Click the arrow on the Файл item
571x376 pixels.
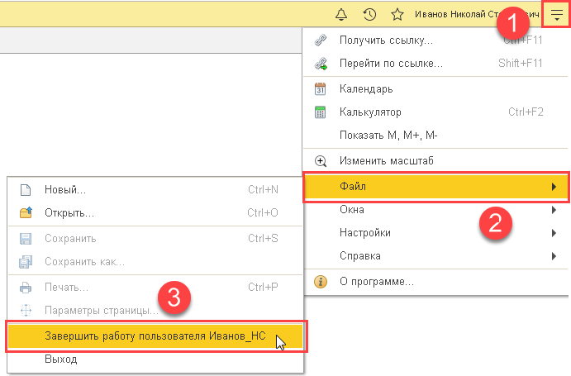554,187
